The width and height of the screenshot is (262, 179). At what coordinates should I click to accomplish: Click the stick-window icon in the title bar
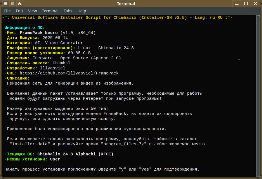[x=13, y=4]
